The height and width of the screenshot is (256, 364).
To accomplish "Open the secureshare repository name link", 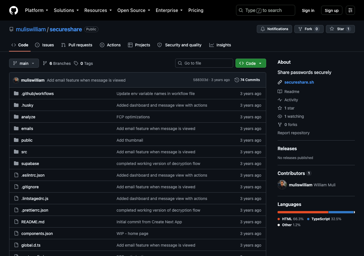I will point(66,29).
